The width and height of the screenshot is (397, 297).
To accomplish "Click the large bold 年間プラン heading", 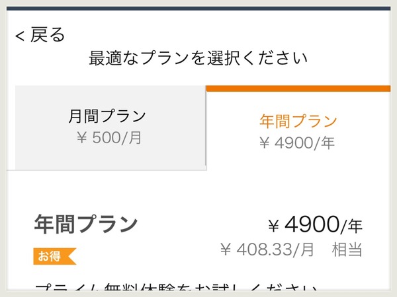I will [86, 224].
